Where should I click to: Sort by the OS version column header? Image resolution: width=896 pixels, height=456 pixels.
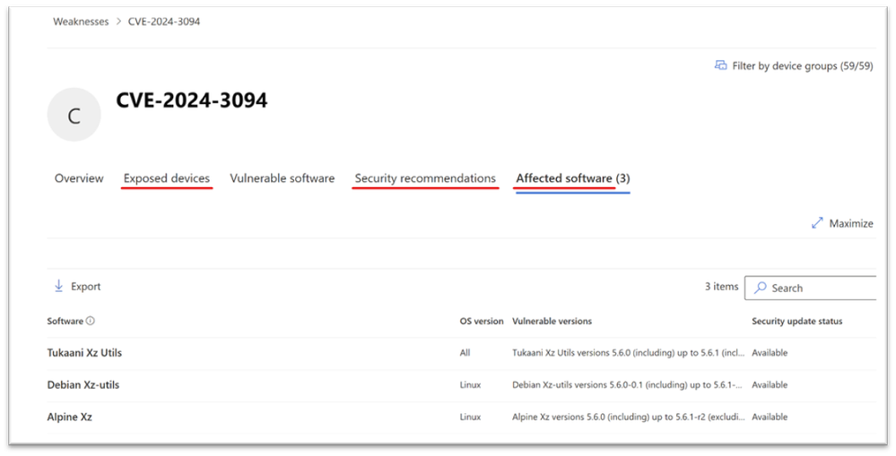481,322
